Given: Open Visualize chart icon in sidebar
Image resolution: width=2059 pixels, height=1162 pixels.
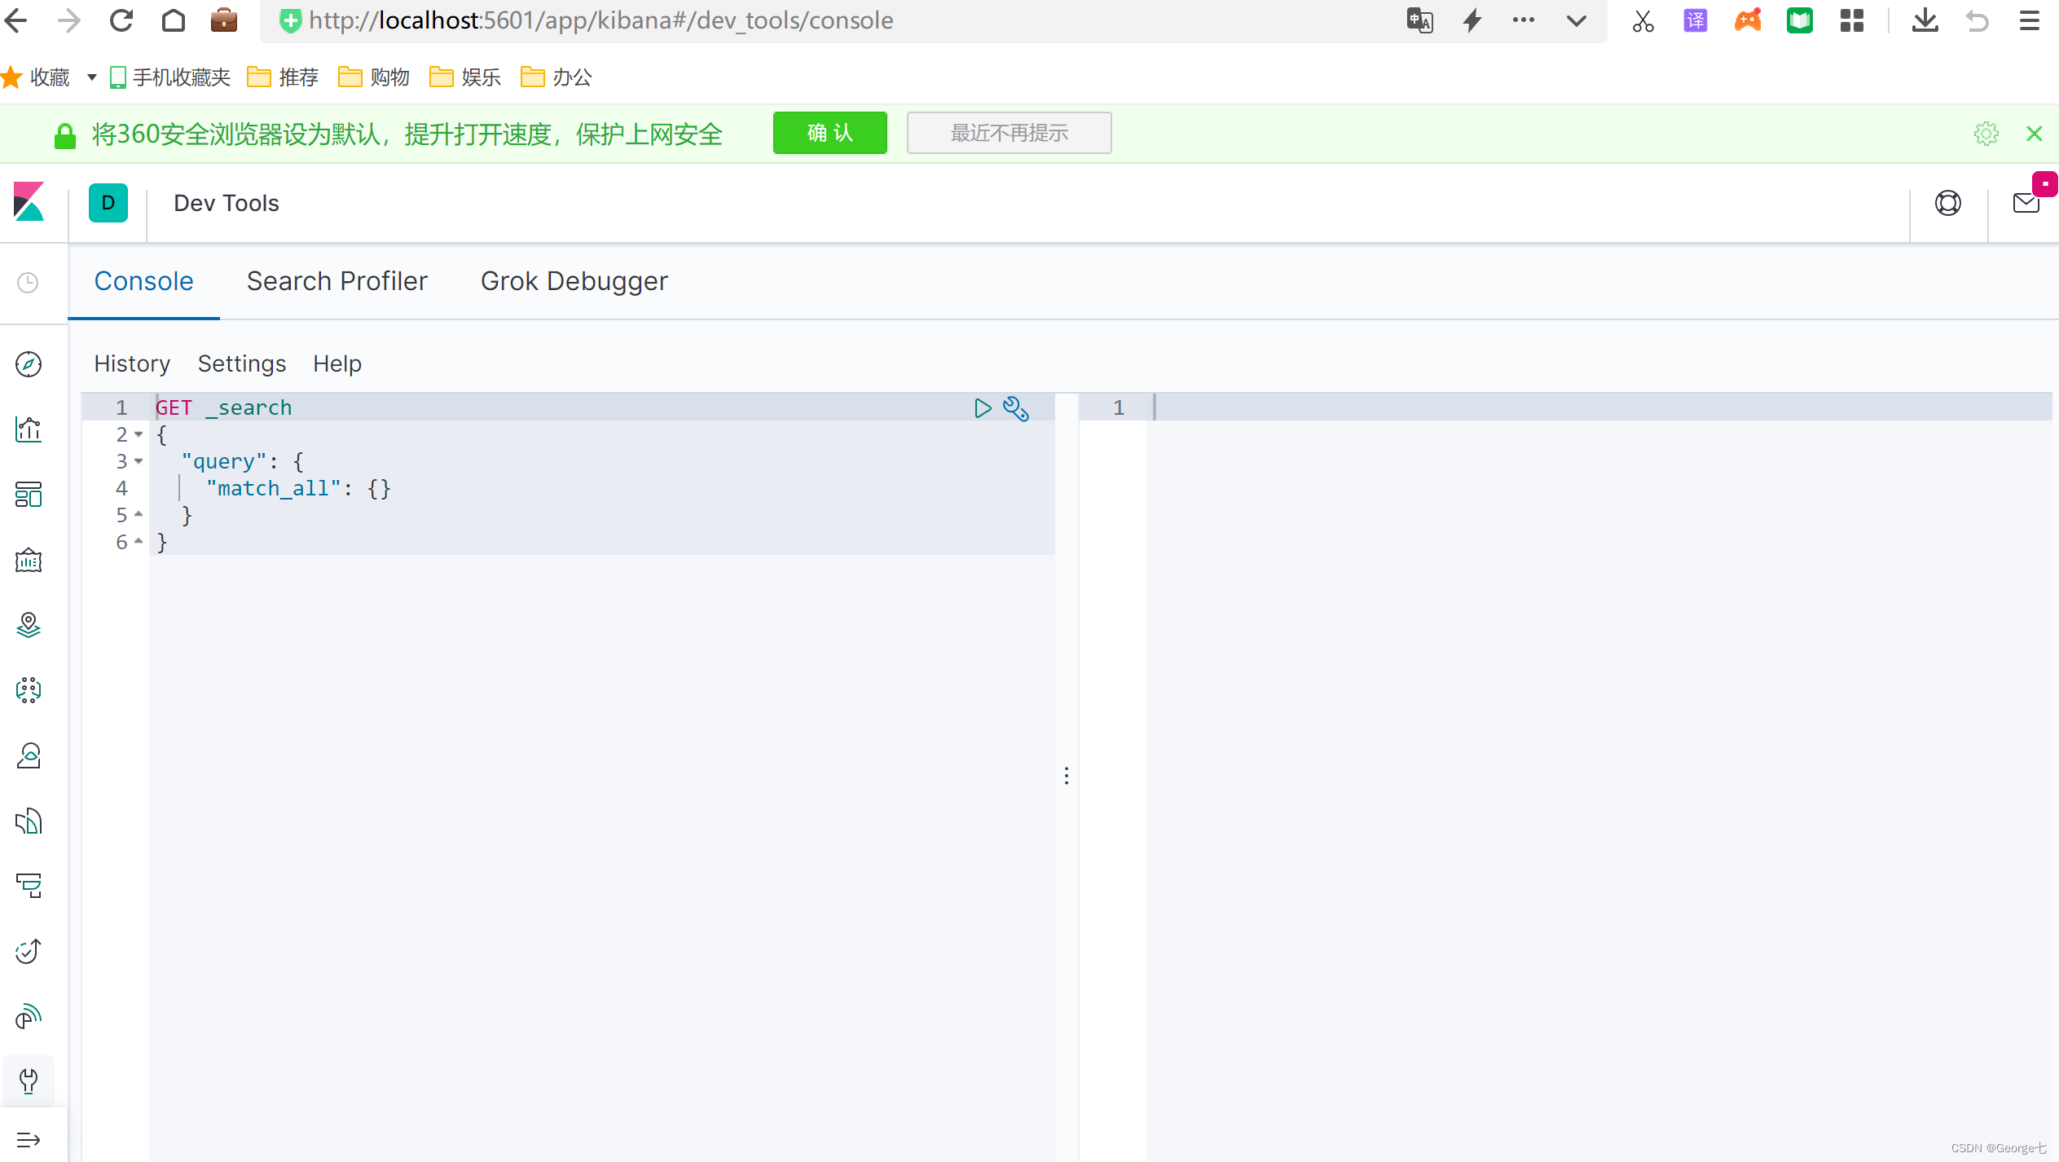Looking at the screenshot, I should (29, 429).
